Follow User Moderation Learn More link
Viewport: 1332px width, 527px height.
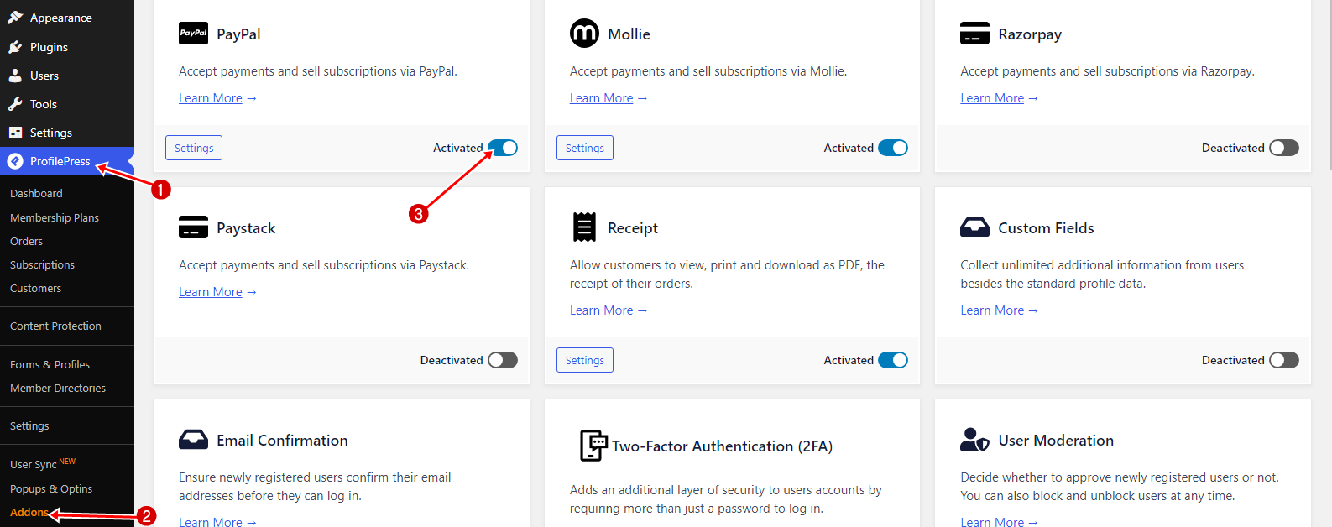point(992,521)
